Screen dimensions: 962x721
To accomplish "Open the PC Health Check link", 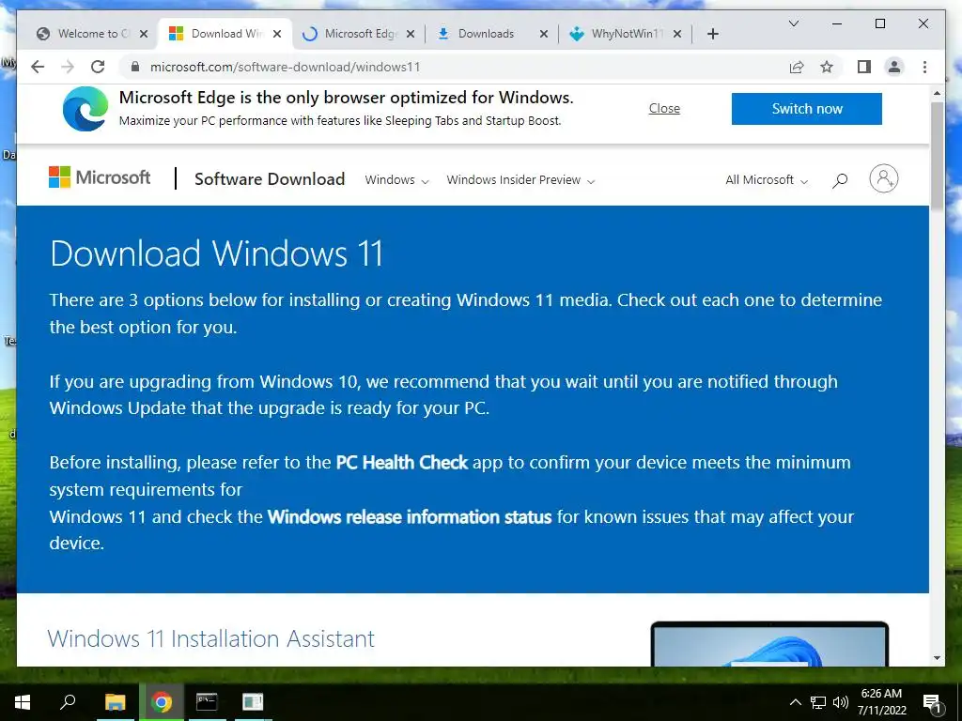I will click(402, 462).
